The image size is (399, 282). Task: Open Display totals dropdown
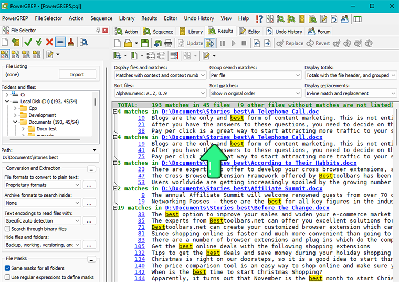coord(351,75)
